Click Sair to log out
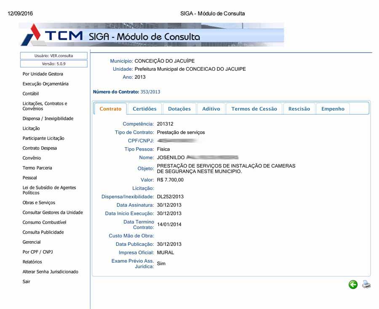379x309 pixels. [x=26, y=282]
